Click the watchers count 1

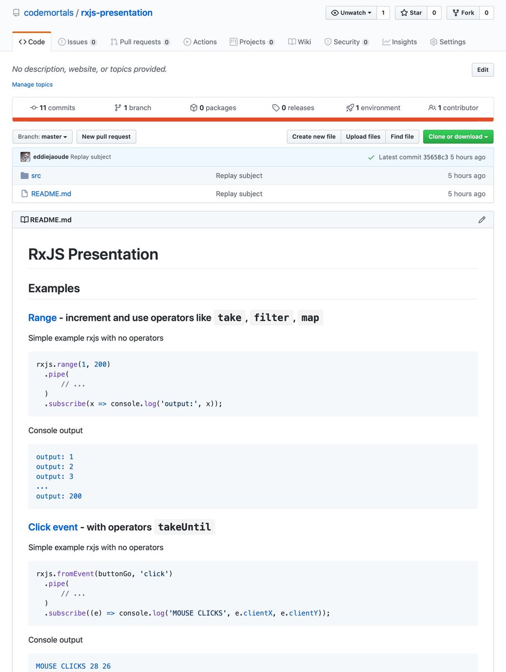point(383,13)
